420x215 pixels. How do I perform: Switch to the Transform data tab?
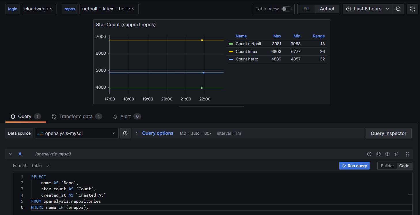tap(77, 117)
